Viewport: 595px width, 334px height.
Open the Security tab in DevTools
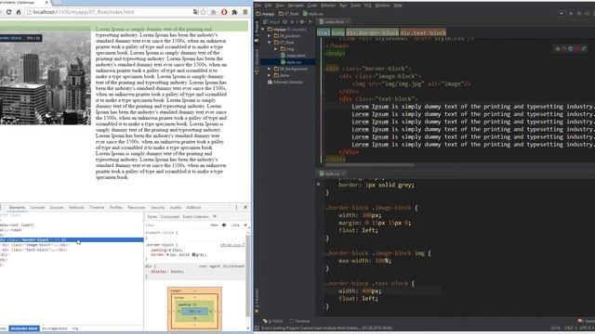pos(157,208)
